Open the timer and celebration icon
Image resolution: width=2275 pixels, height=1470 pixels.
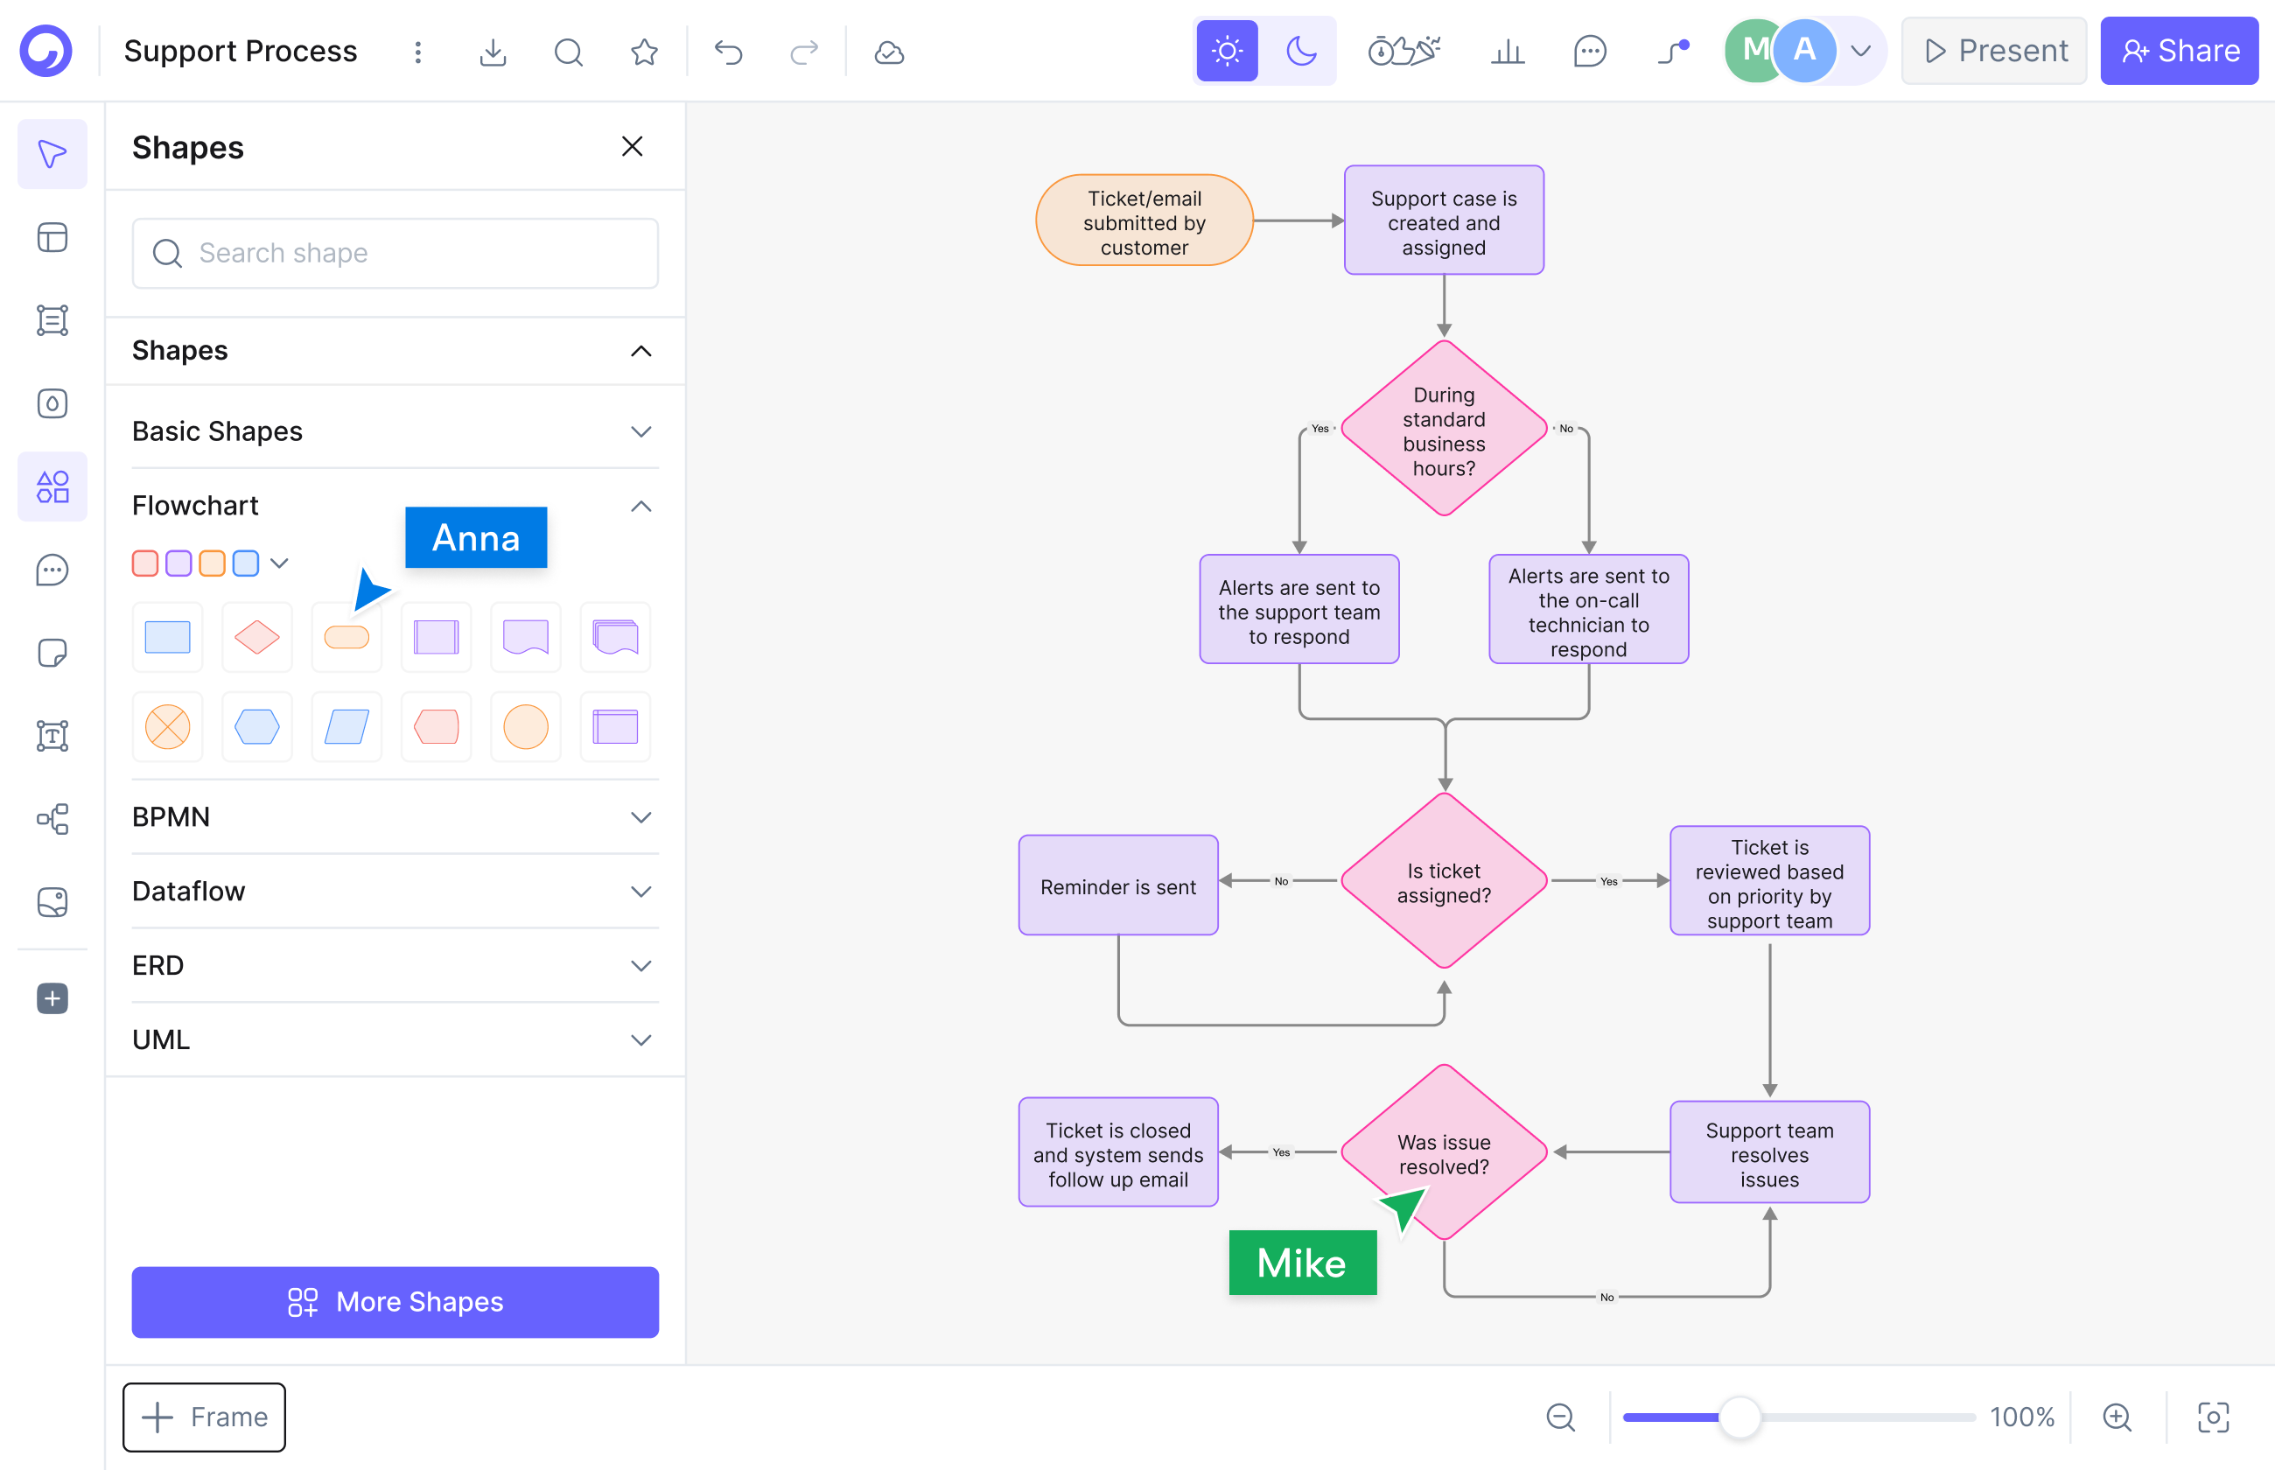click(x=1403, y=51)
